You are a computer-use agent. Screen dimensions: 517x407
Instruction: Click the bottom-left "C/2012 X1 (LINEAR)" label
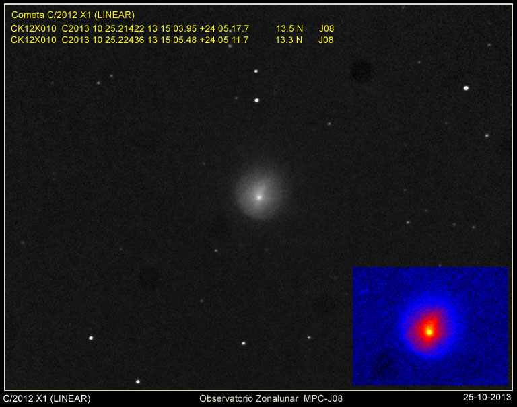46,399
